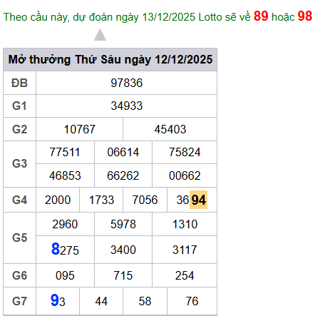Click the G5 number 2960

pos(65,224)
